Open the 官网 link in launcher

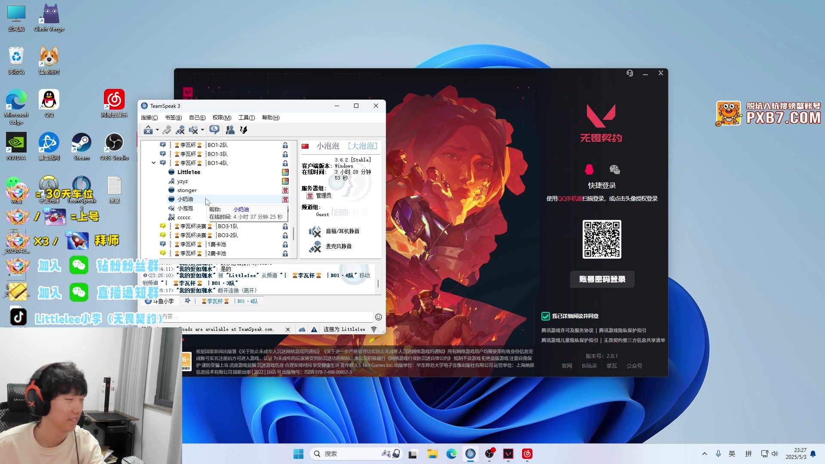pyautogui.click(x=567, y=366)
